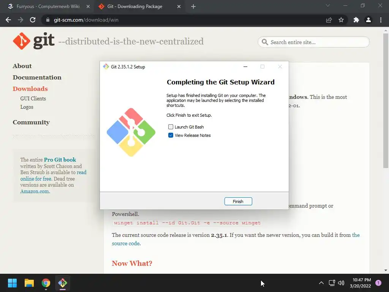Open Chrome extensions puzzle icon
This screenshot has height=292, width=389.
356,20
